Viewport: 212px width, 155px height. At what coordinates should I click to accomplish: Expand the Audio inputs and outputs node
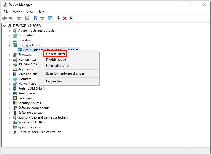tap(9, 31)
